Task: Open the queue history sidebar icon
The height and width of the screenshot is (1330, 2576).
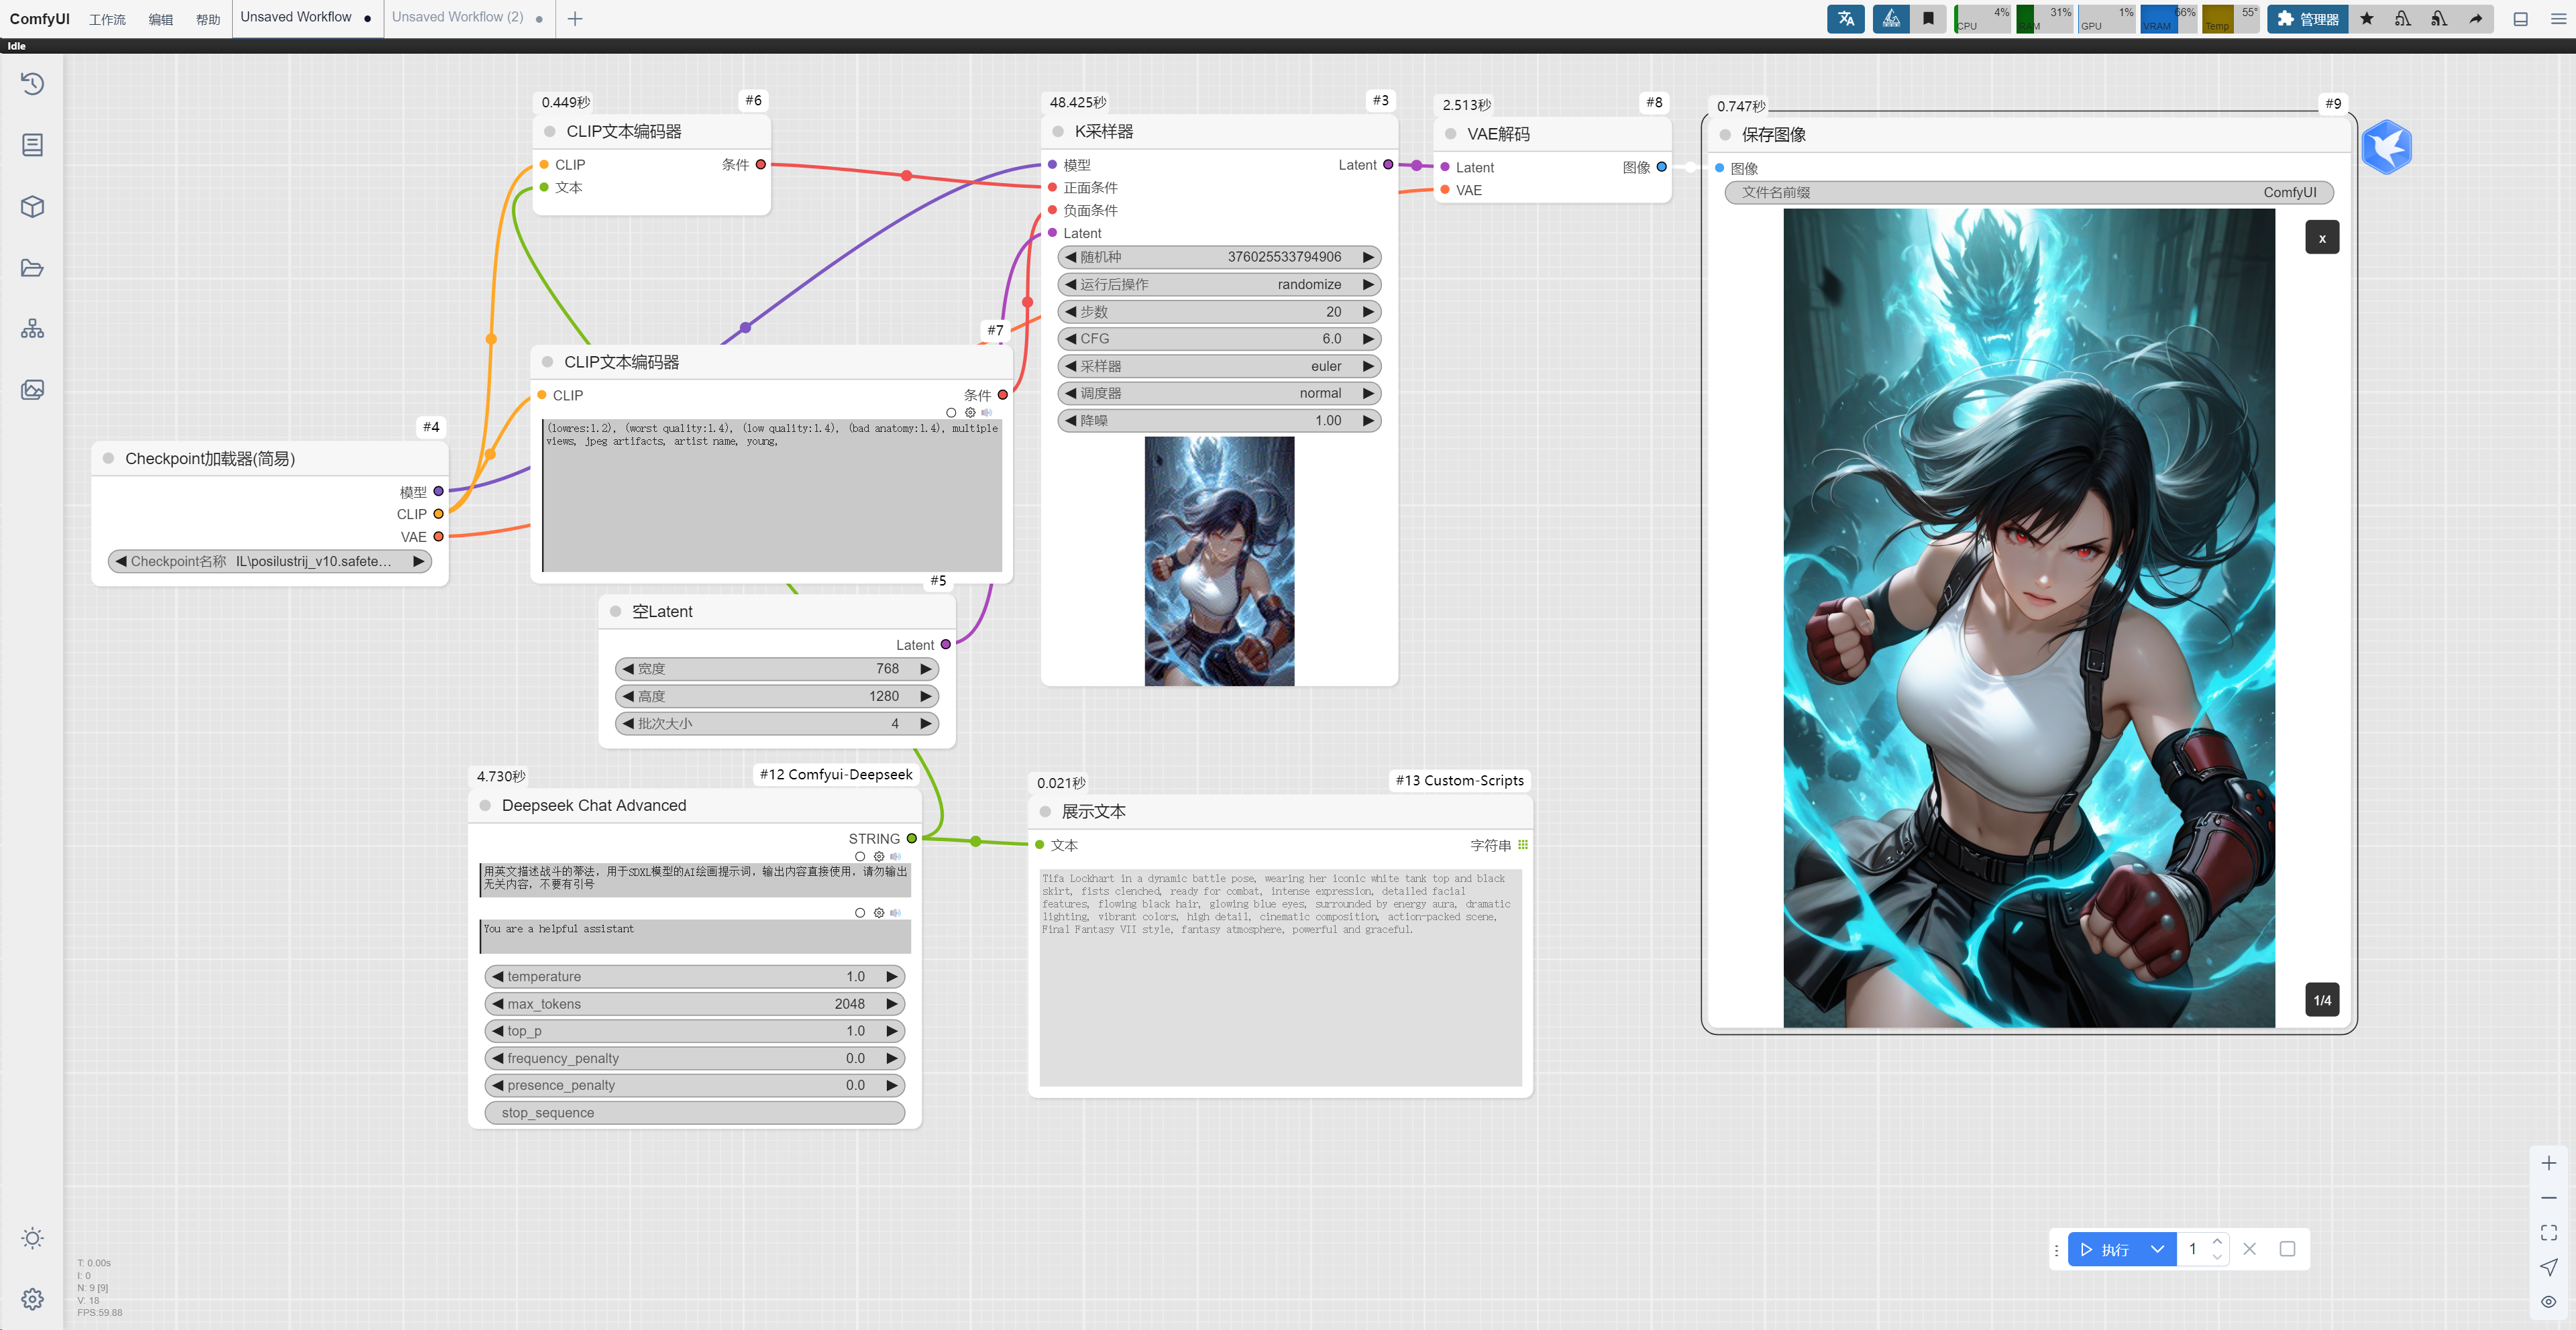Action: click(x=32, y=84)
